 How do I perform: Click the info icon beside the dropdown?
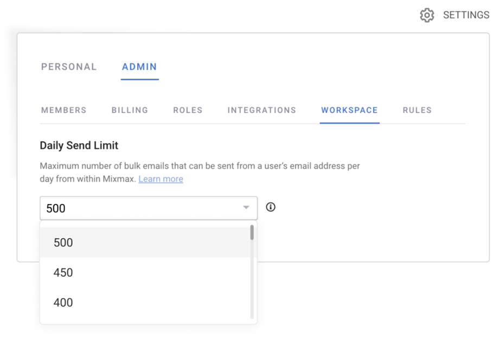coord(271,207)
